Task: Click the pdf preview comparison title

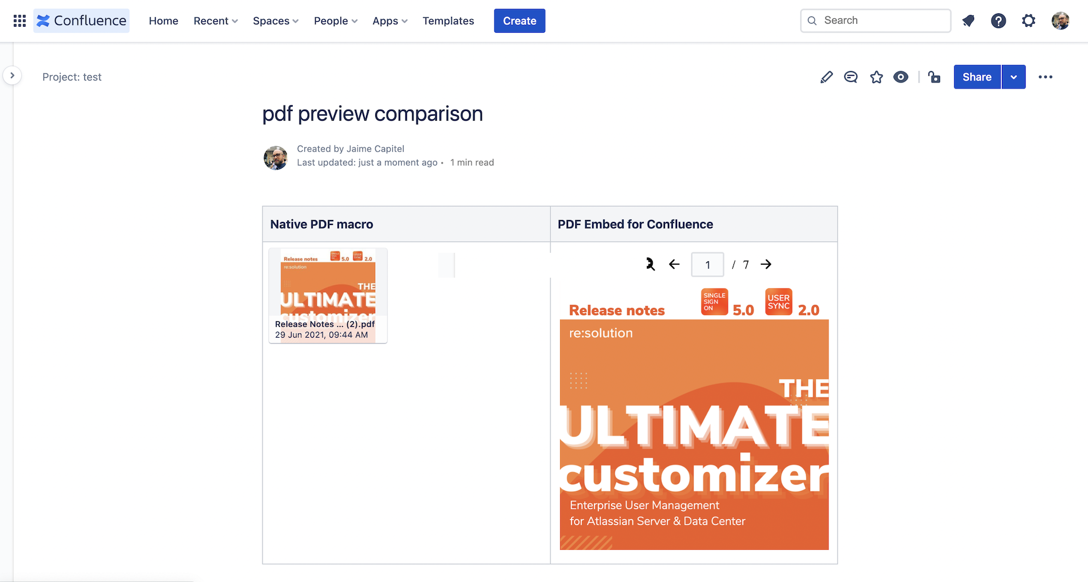Action: point(372,113)
